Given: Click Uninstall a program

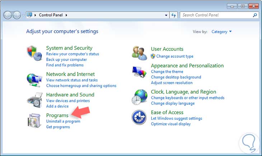Looking at the screenshot, I should coord(63,121).
